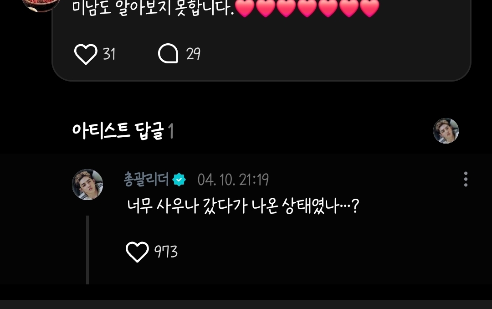
Task: Open the three-dot options menu on reply
Action: pyautogui.click(x=466, y=179)
